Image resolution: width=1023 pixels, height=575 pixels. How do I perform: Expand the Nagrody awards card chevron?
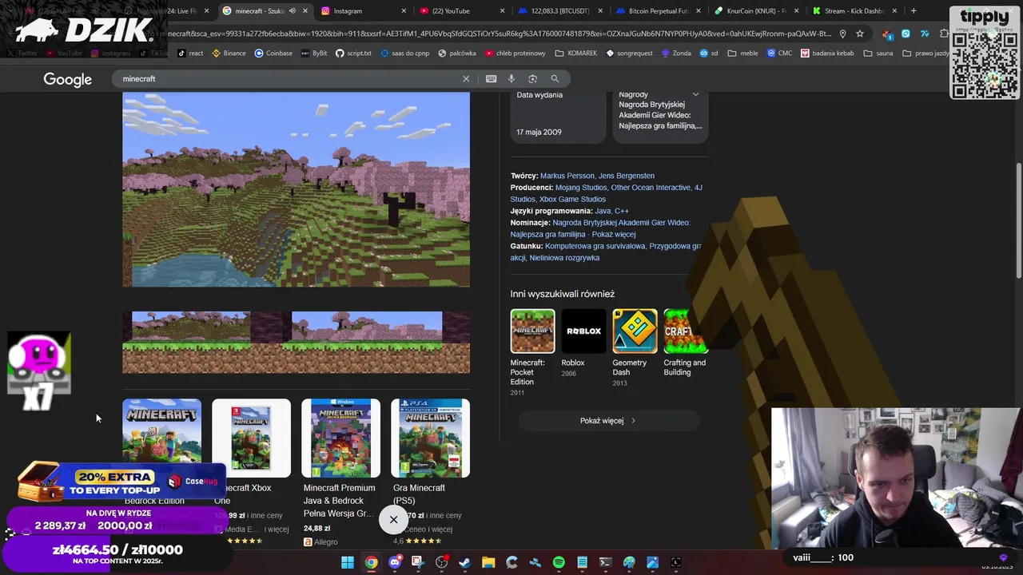[x=695, y=94]
